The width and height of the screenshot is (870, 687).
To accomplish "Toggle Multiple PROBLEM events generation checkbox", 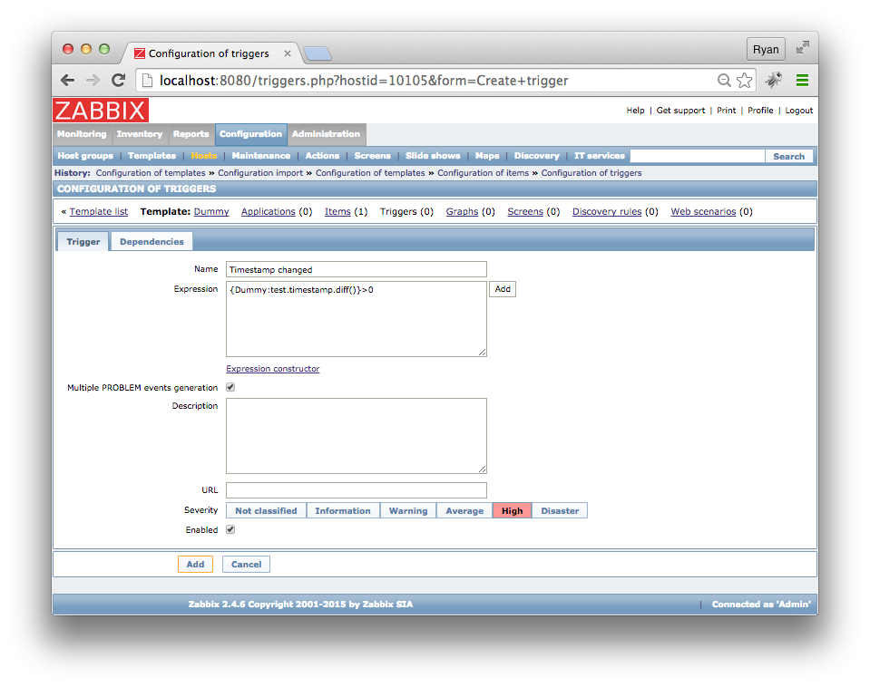I will pos(230,387).
